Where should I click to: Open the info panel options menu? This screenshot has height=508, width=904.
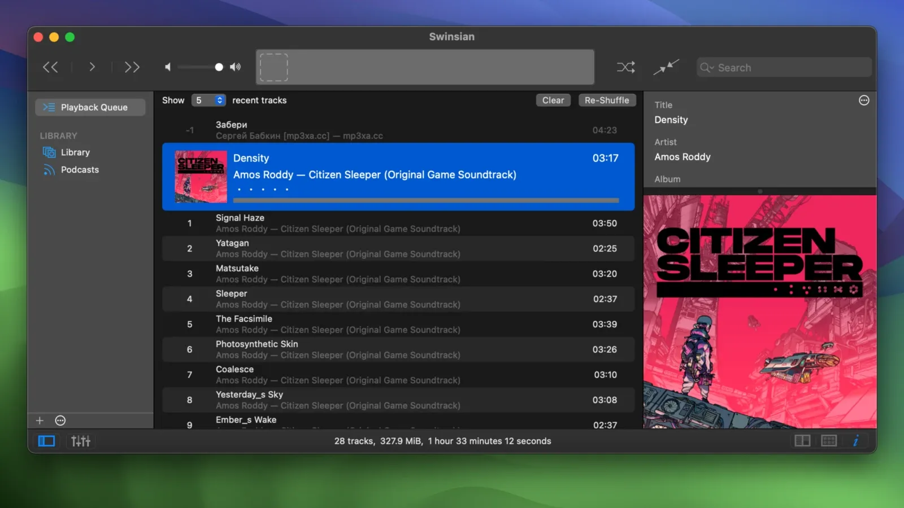pos(864,100)
